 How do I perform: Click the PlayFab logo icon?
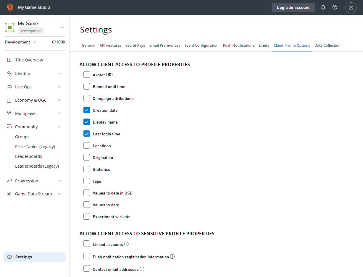click(10, 7)
